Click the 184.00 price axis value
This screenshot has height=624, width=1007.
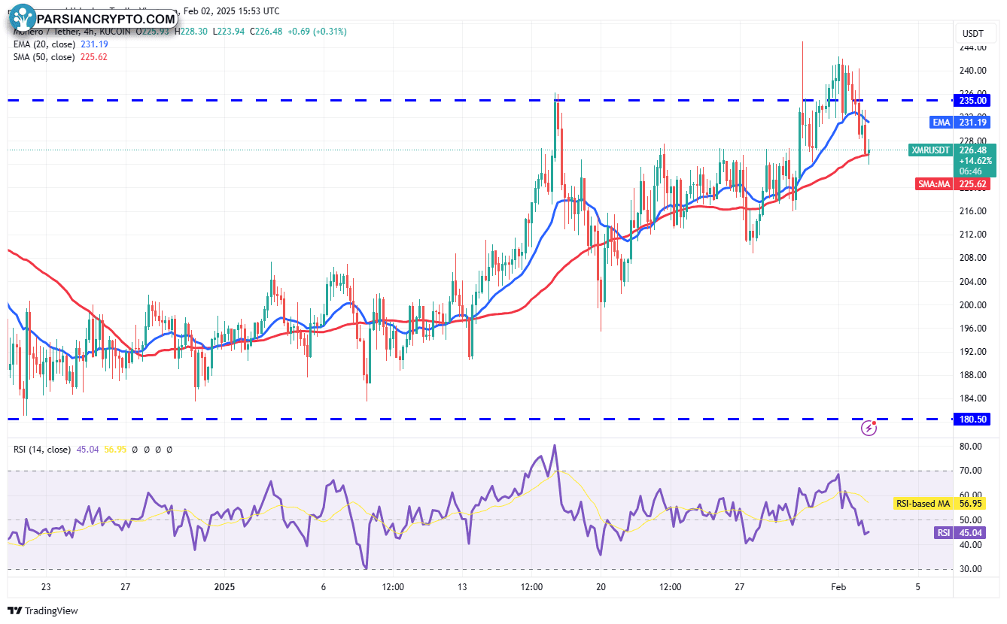pyautogui.click(x=972, y=398)
